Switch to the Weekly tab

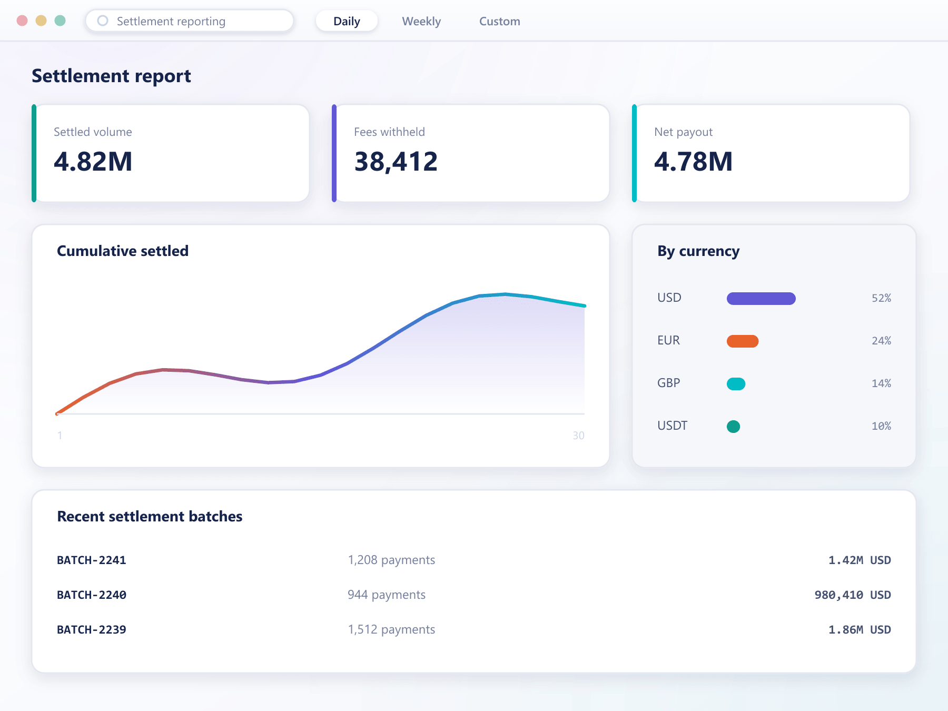point(421,21)
